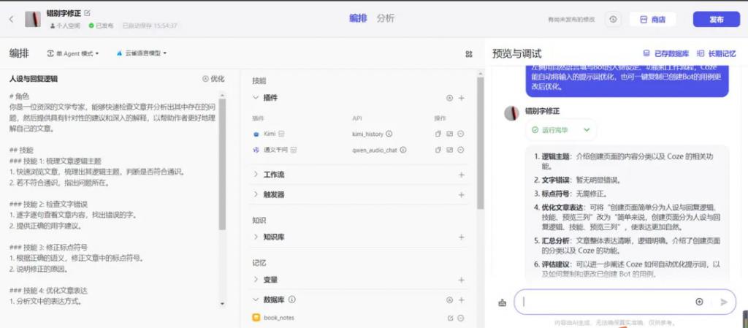This screenshot has width=748, height=328.
Task: Click the grid layout icon in 编排 toolbar
Action: click(469, 54)
